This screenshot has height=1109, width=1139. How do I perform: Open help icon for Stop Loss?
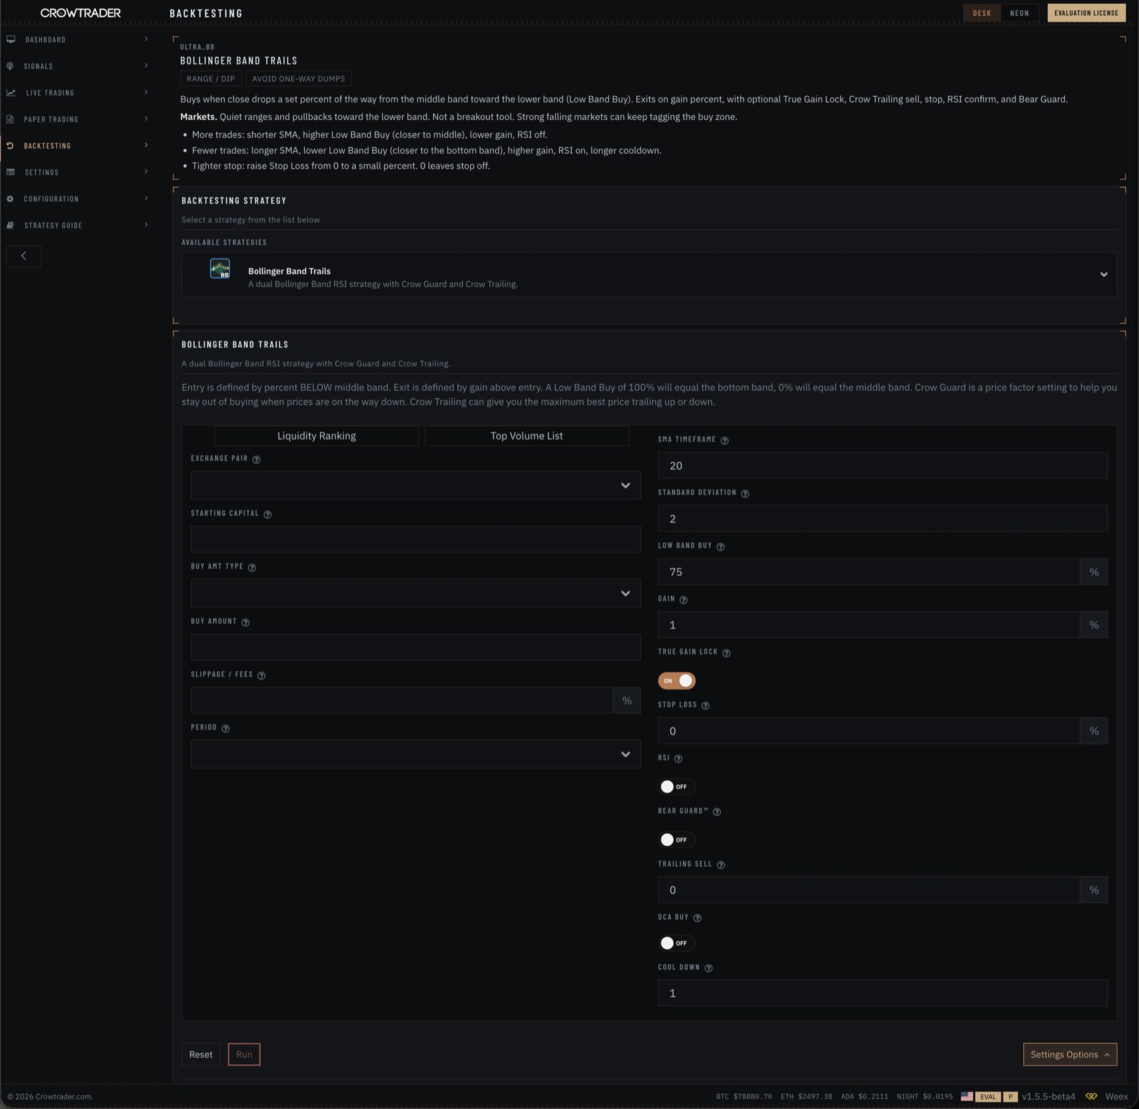coord(706,706)
